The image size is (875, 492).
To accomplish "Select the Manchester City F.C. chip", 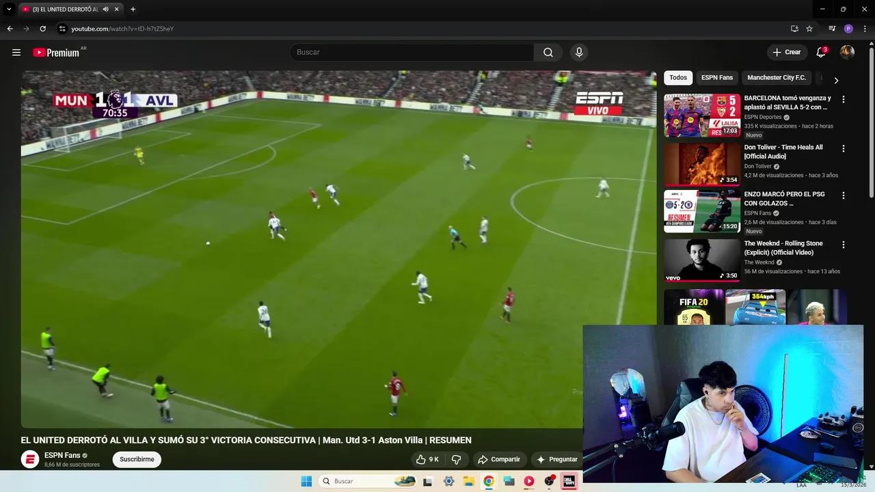I will coord(776,78).
